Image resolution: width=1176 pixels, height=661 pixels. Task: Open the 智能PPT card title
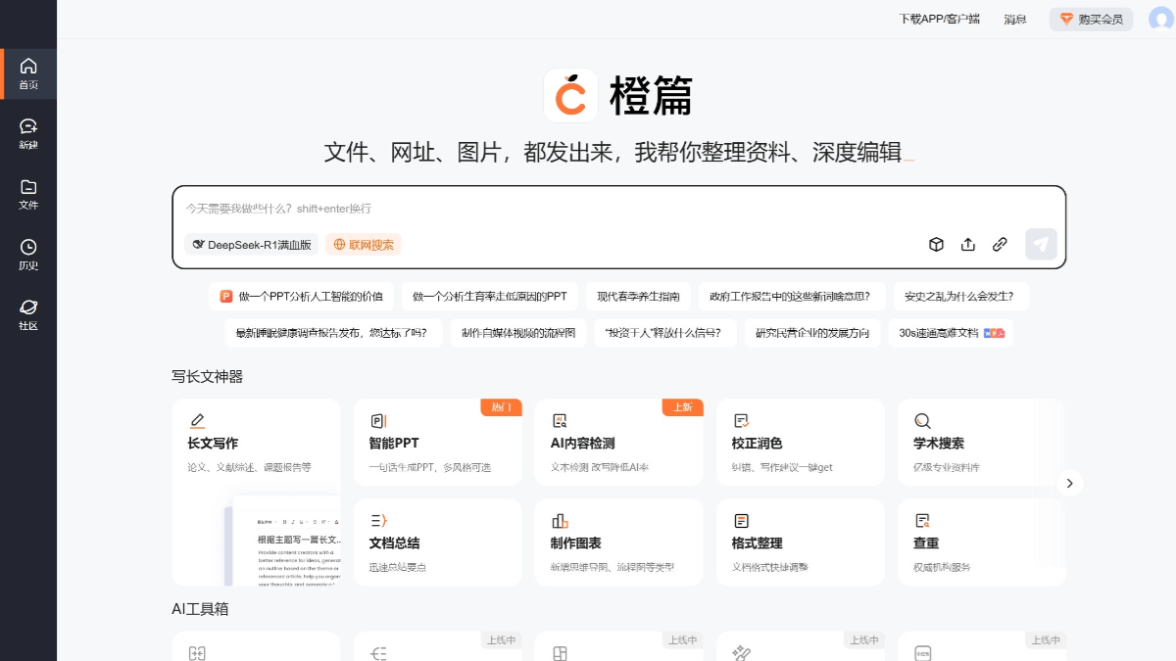click(394, 444)
